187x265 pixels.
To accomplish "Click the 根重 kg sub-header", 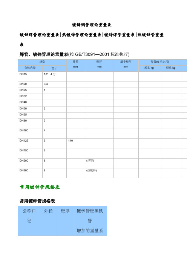I will 171,68.
